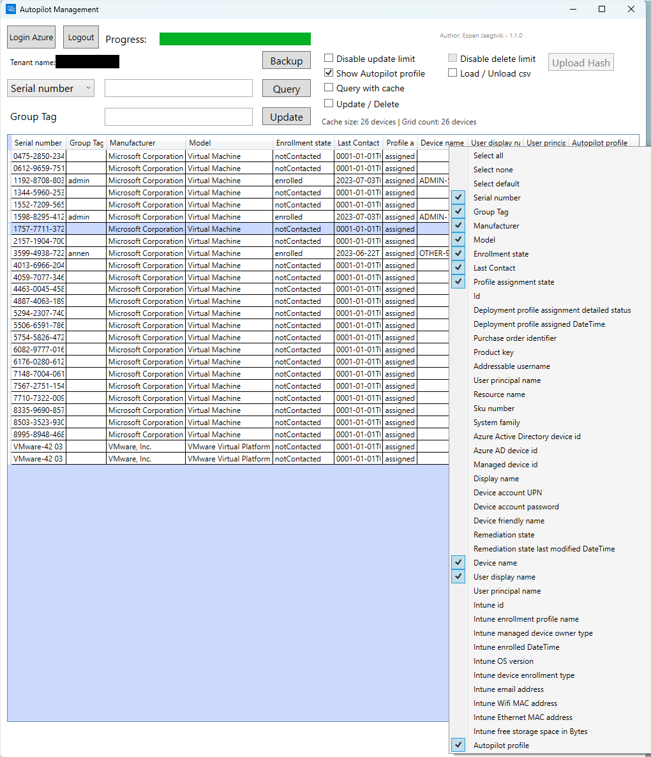Choose Select all in column menu

[x=488, y=156]
